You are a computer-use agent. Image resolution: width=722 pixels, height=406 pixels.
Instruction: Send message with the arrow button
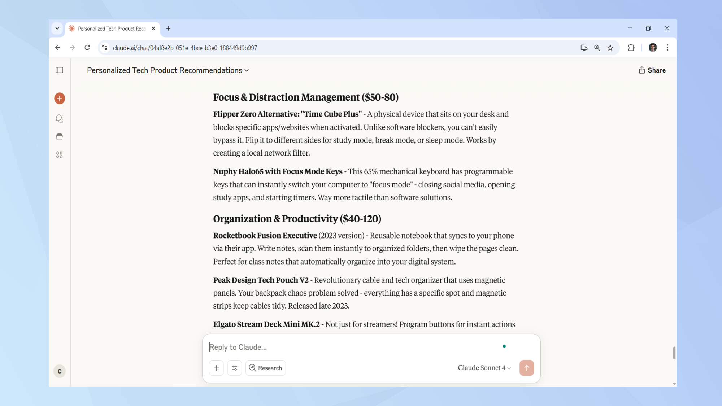click(526, 368)
